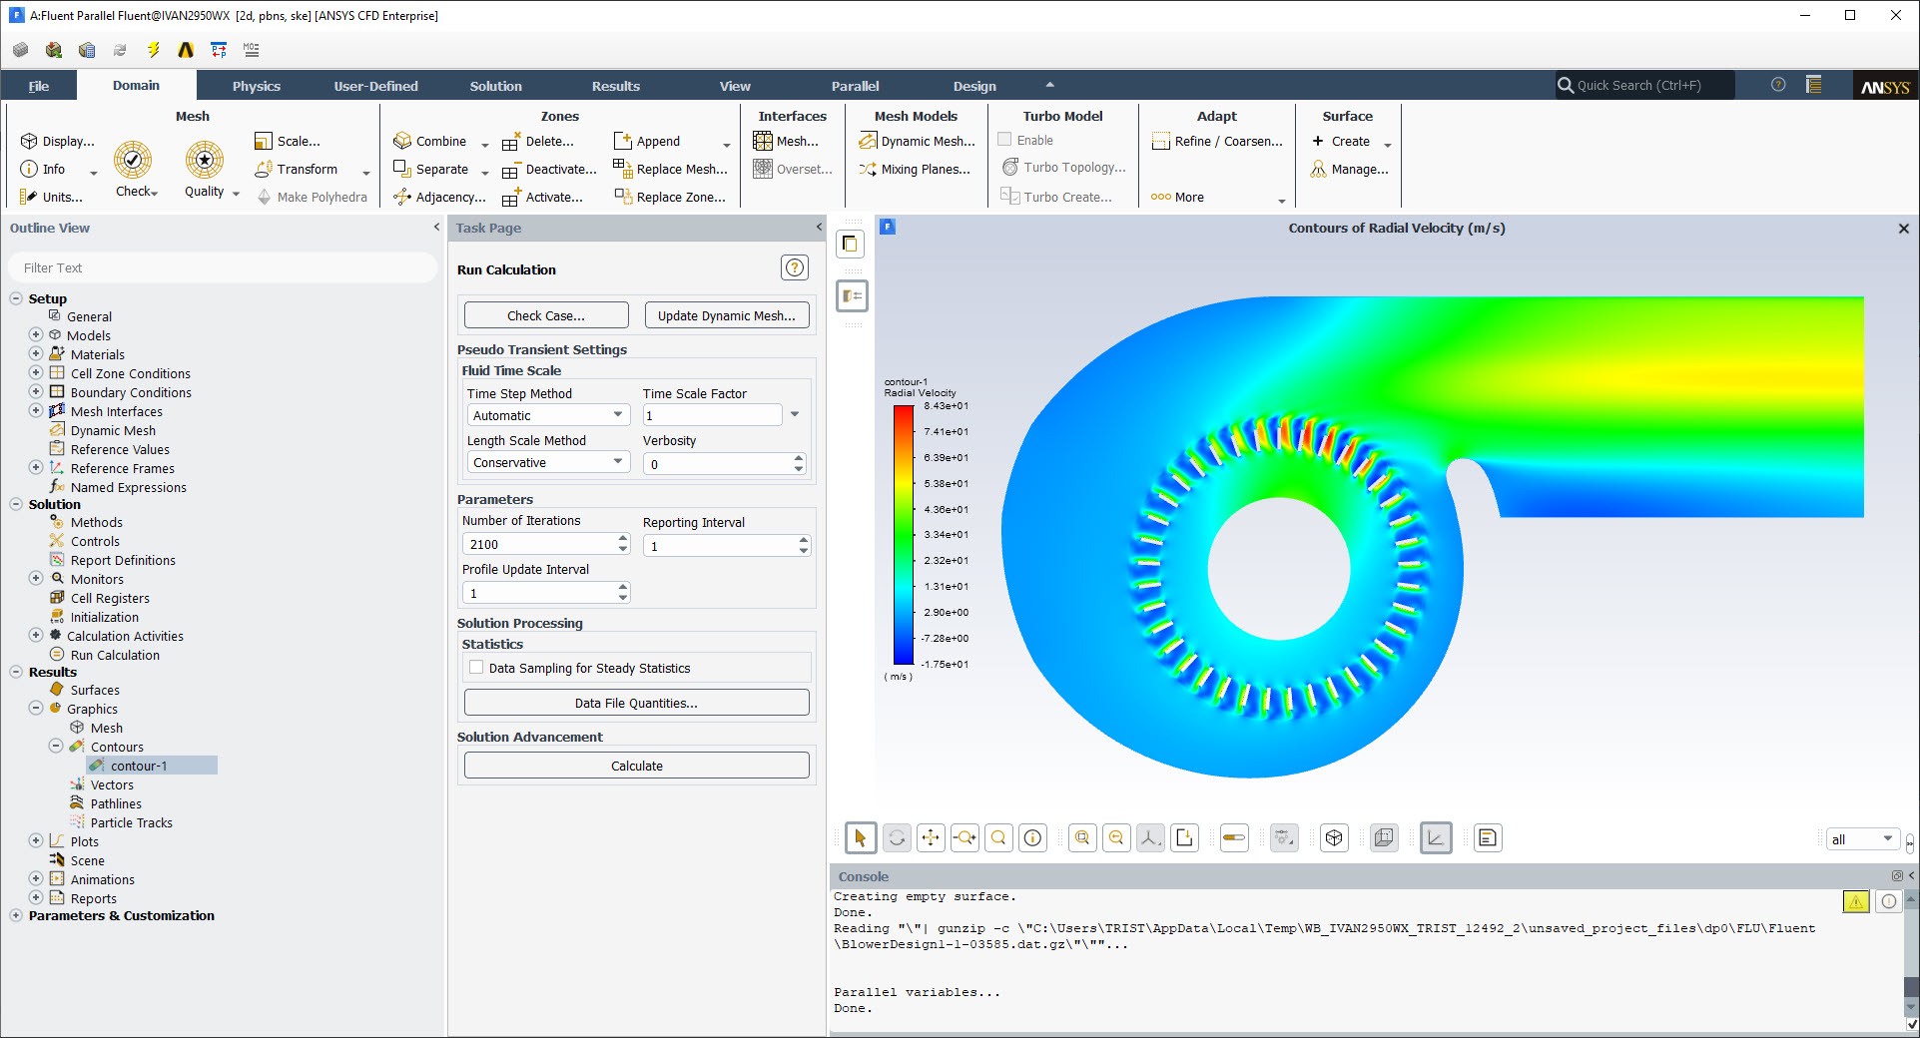Image resolution: width=1920 pixels, height=1038 pixels.
Task: Collapse the Task Page panel
Action: pos(819,228)
